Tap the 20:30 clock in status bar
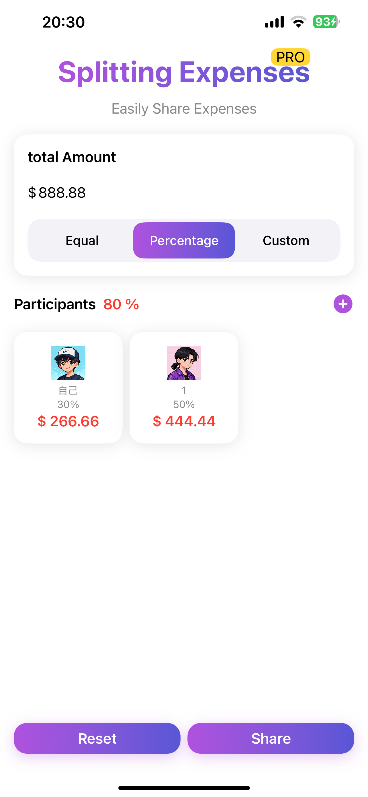Image resolution: width=368 pixels, height=797 pixels. [x=64, y=22]
